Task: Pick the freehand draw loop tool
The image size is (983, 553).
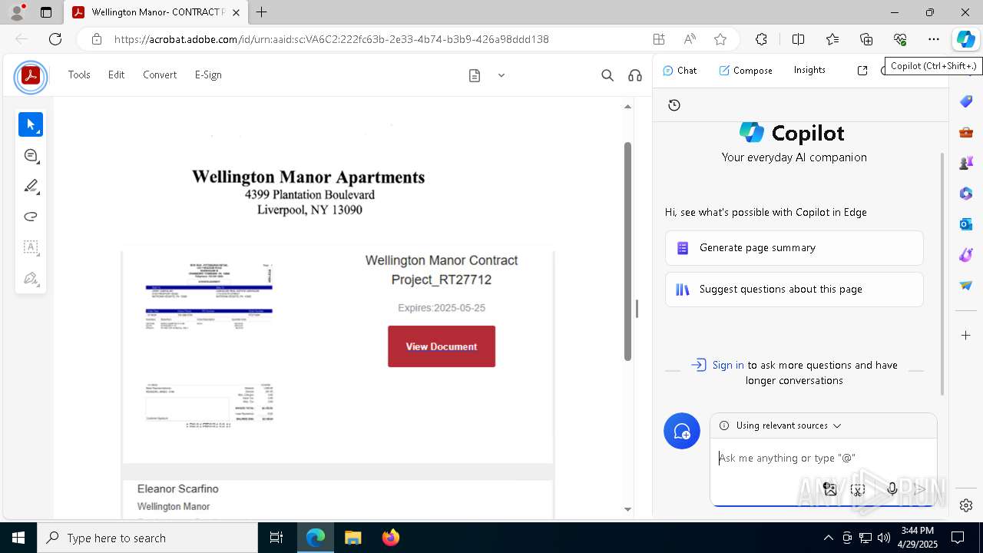Action: click(x=31, y=217)
